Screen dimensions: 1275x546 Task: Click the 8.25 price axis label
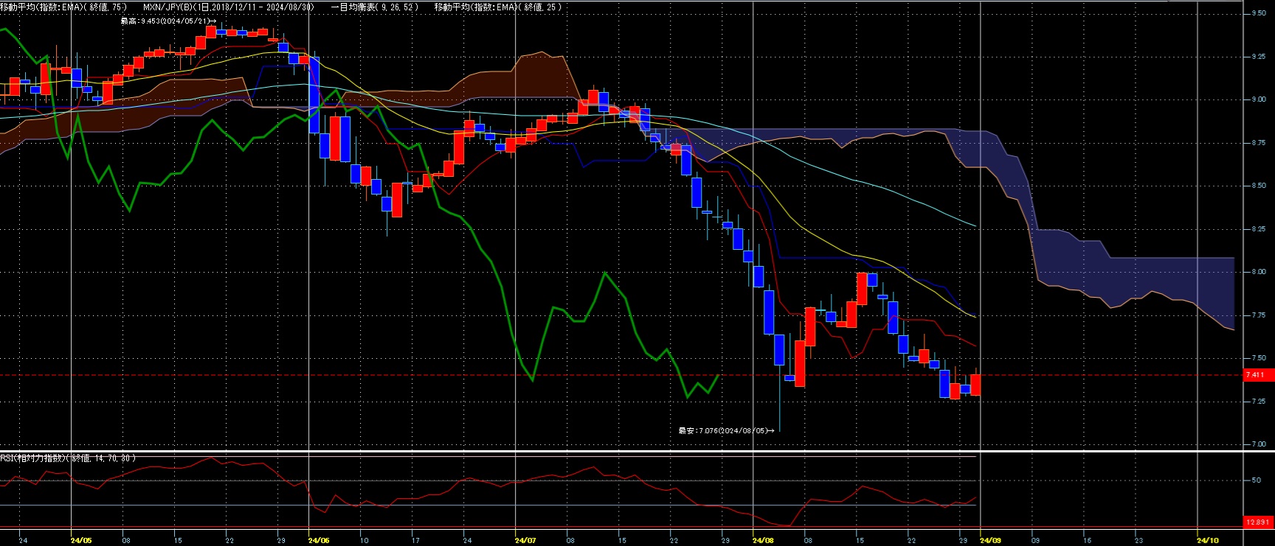tap(1258, 229)
